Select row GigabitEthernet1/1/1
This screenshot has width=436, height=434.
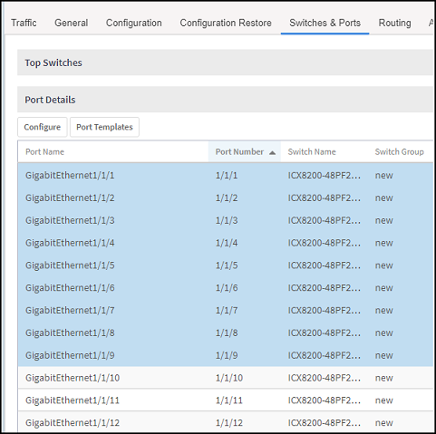tap(225, 175)
